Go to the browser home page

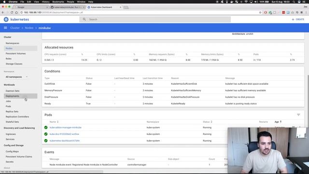point(16,13)
